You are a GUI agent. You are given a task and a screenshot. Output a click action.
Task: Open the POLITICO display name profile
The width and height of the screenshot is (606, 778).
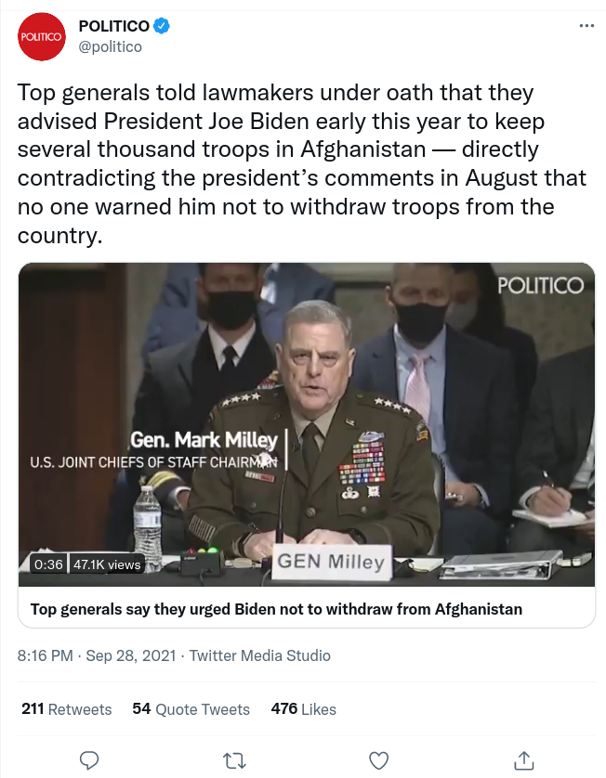(x=112, y=26)
